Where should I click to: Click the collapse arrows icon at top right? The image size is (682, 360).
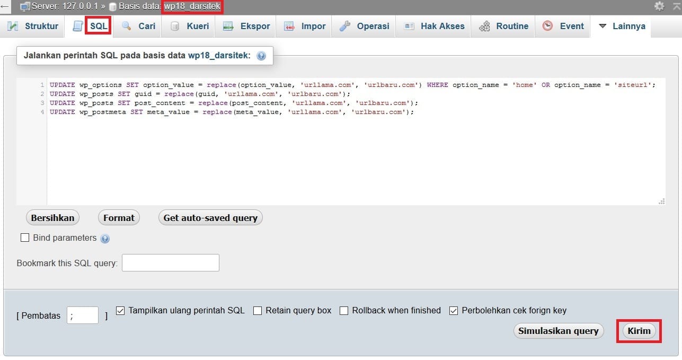point(677,6)
